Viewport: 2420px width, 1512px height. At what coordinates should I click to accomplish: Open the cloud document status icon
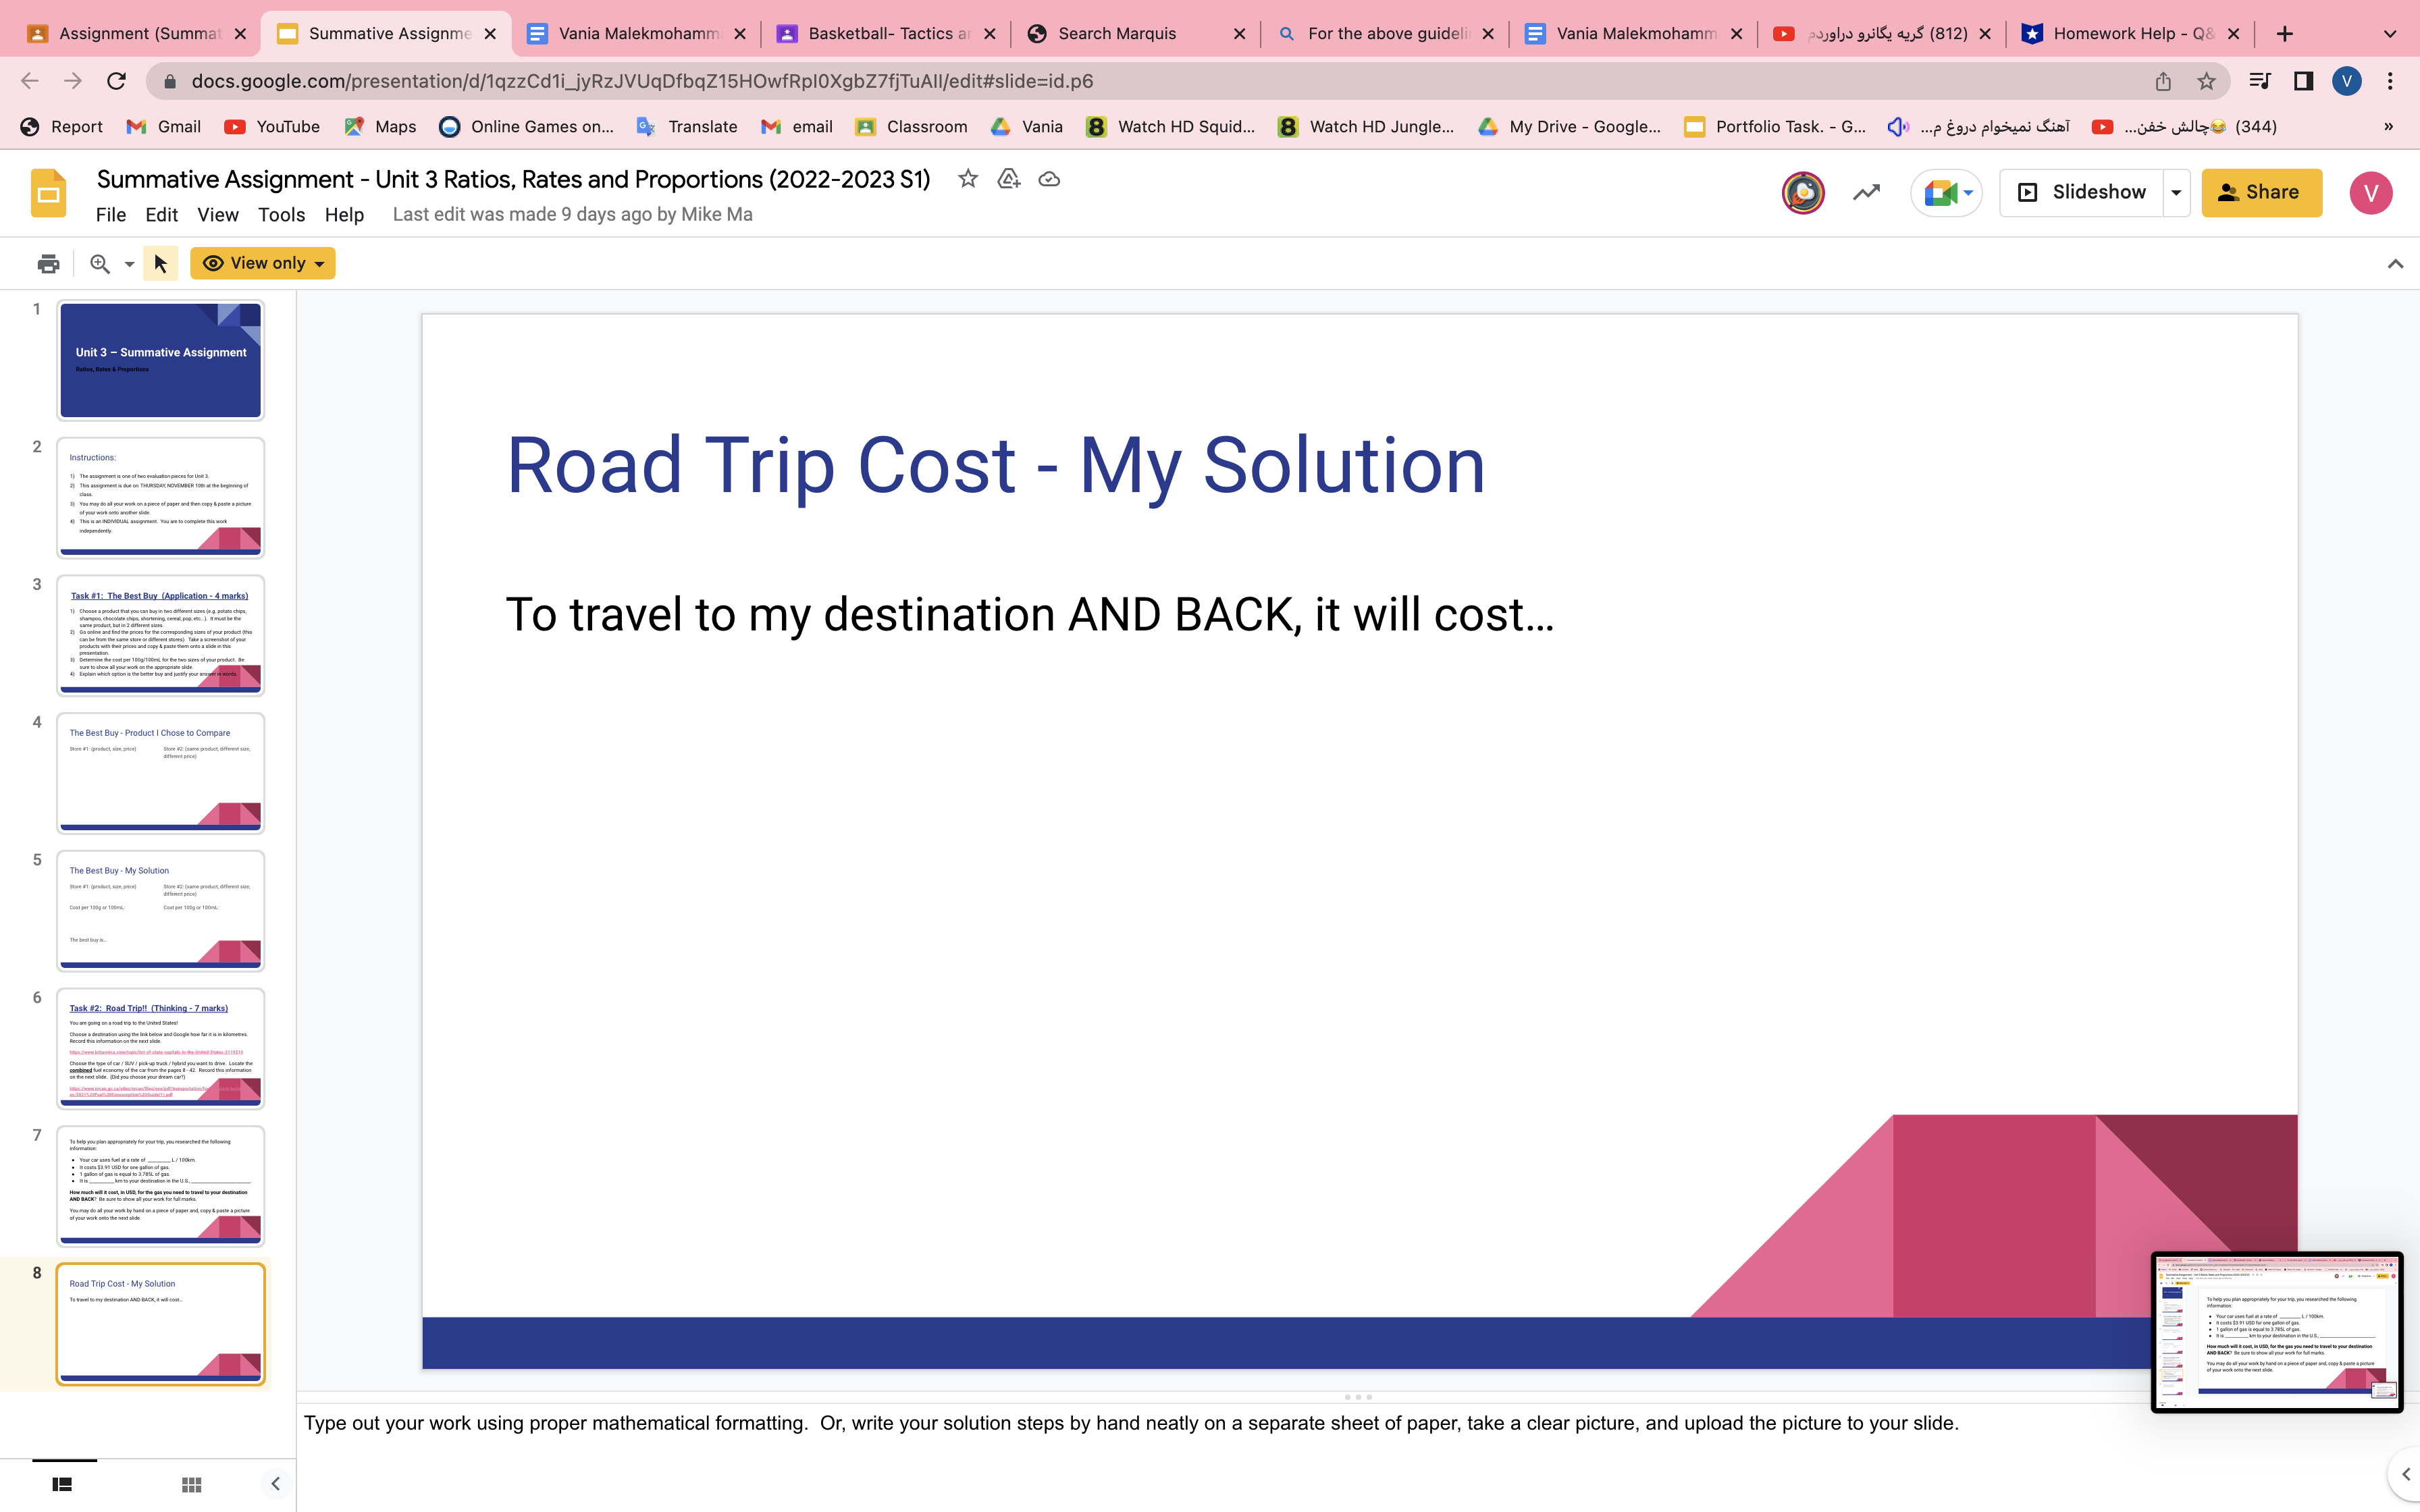pos(1049,179)
